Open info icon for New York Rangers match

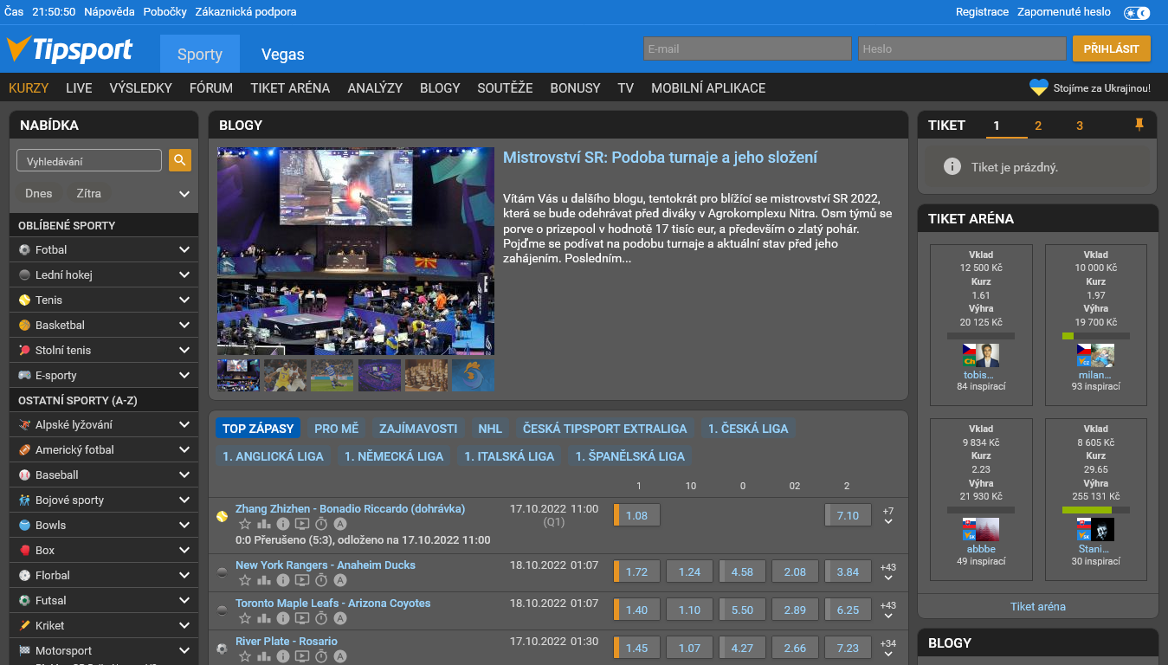click(283, 580)
